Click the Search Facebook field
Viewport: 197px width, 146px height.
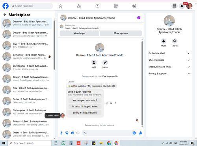coord(32,6)
